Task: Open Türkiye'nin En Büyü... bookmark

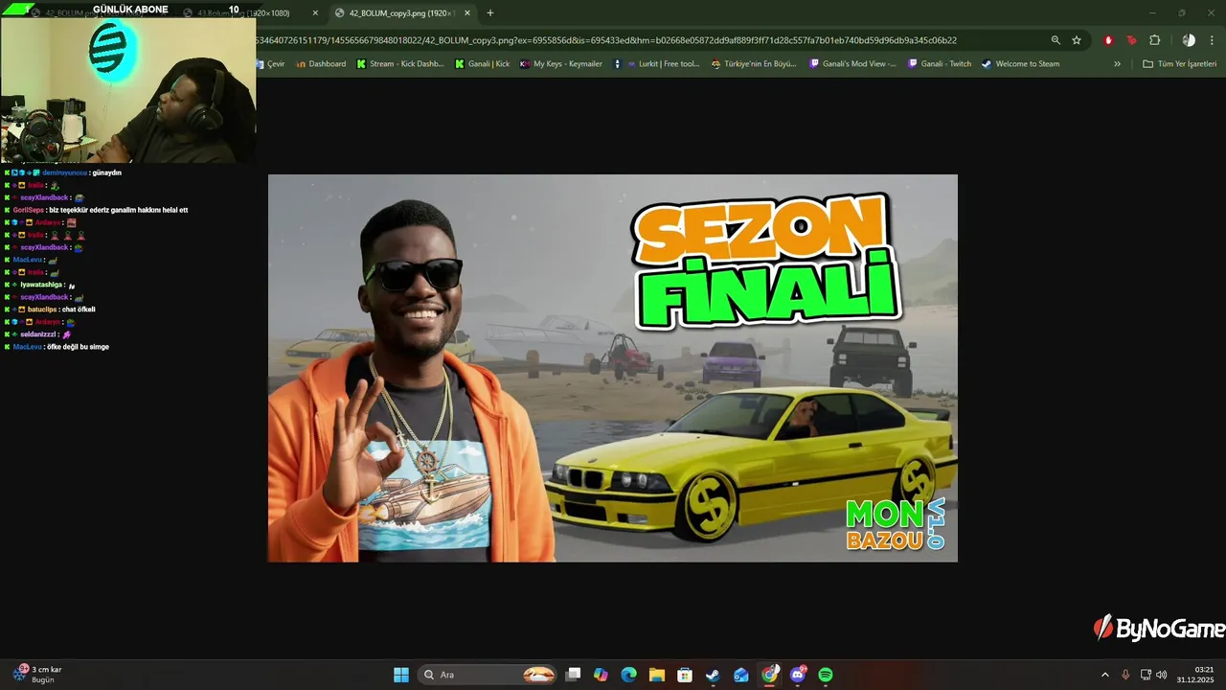Action: [754, 64]
